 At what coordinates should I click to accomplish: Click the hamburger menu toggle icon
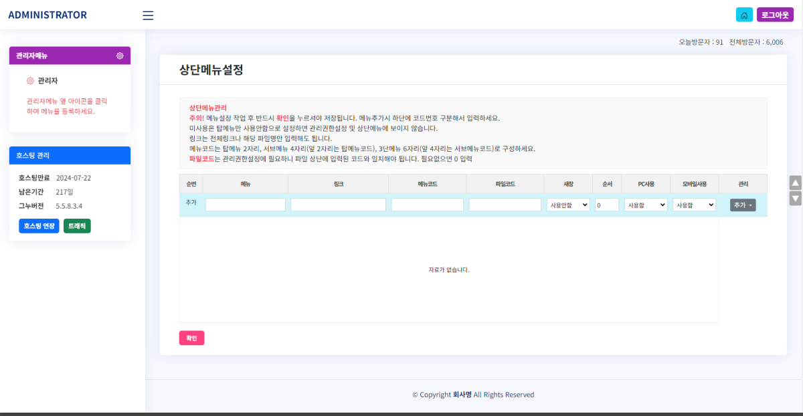(x=148, y=15)
